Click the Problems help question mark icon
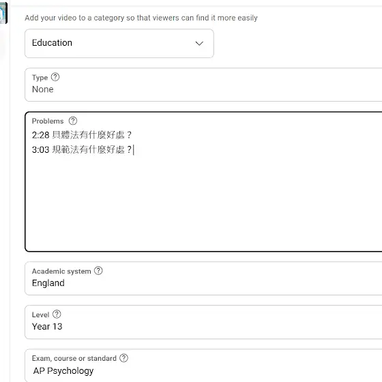This screenshot has height=382, width=382. [x=72, y=121]
